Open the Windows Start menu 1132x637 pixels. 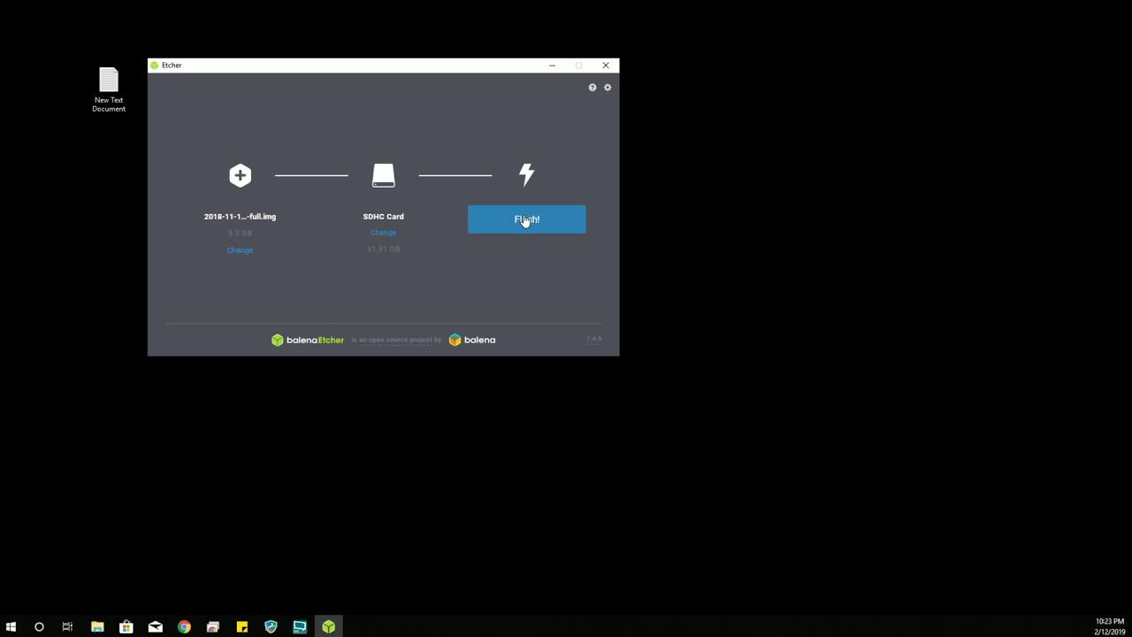point(11,626)
